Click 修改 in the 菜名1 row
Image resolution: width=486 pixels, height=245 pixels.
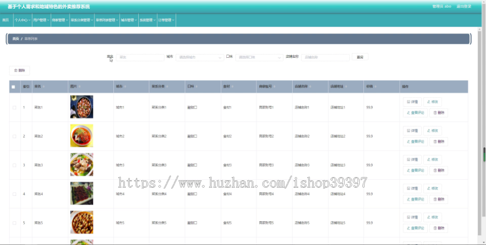pos(433,101)
